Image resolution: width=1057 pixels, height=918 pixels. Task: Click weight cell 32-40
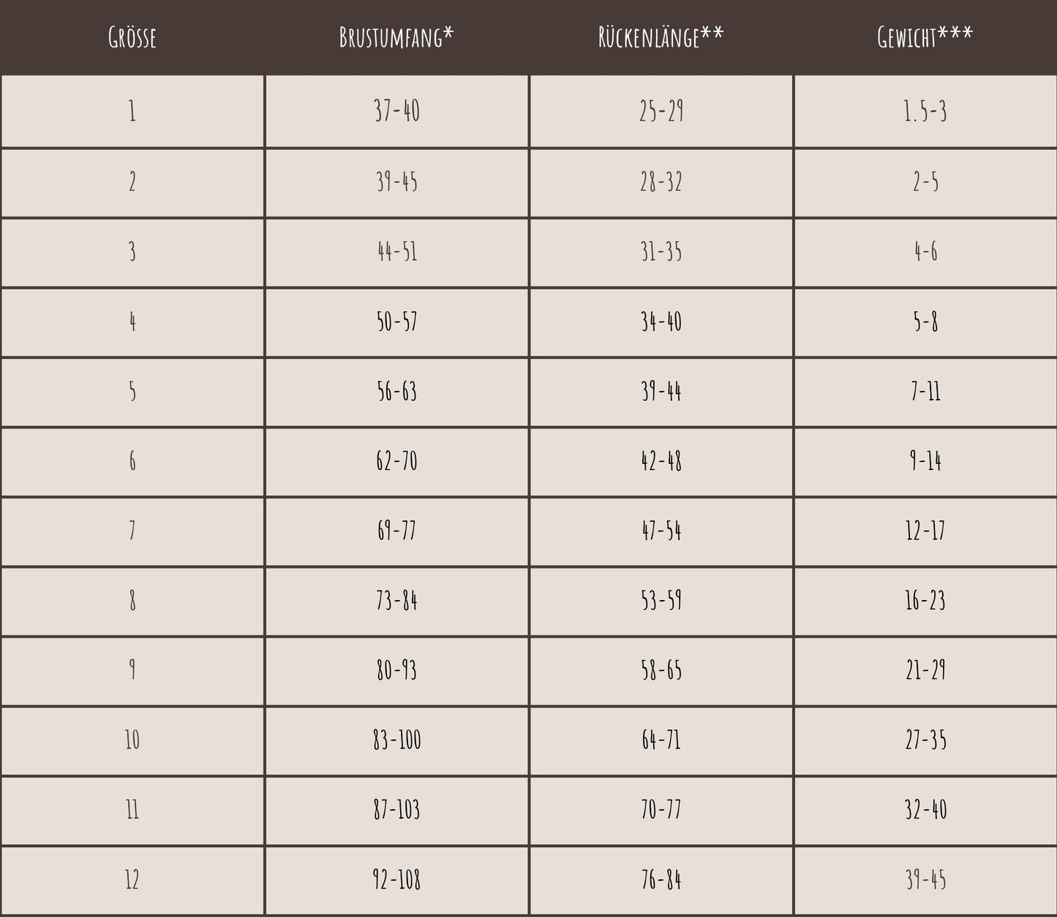coord(925,810)
